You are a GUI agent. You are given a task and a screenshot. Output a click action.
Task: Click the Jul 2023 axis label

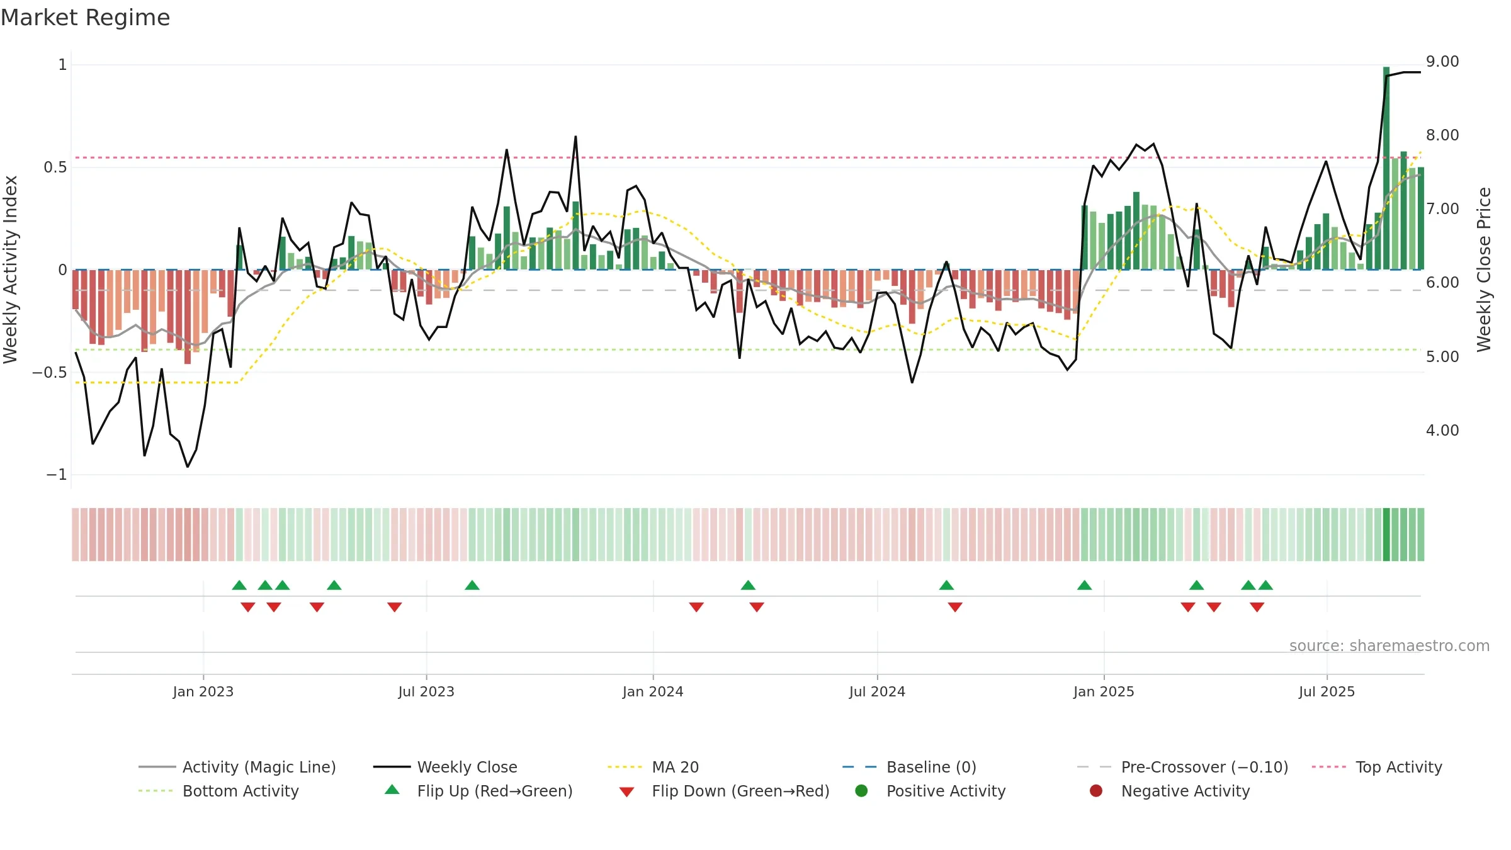[426, 691]
